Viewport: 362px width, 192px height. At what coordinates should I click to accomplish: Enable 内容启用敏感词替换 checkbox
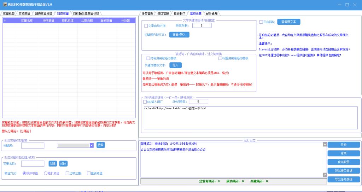(x=148, y=58)
